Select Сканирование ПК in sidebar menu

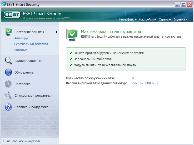pyautogui.click(x=28, y=61)
